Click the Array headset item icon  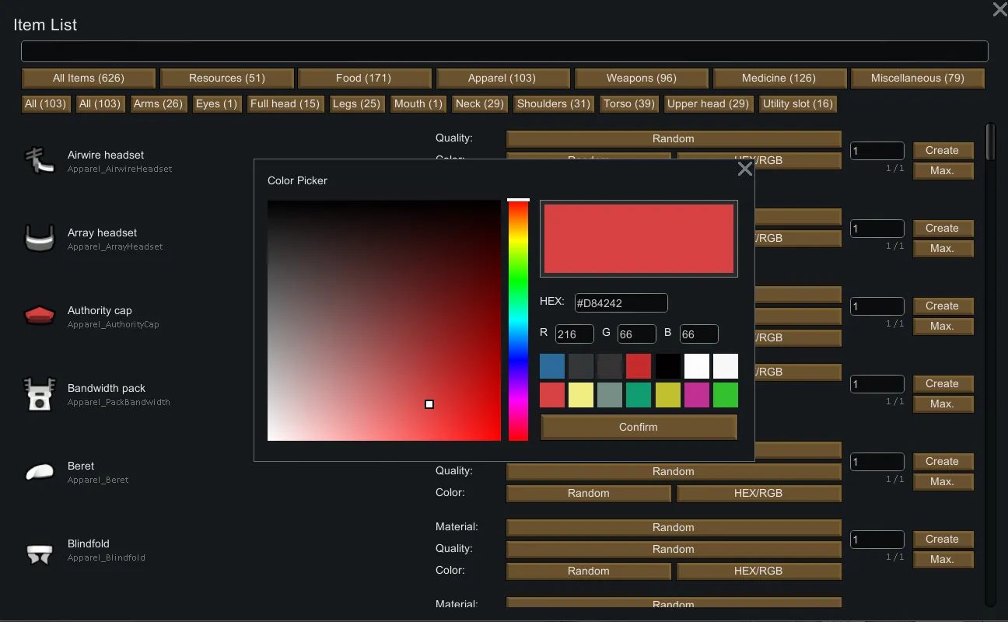(39, 239)
